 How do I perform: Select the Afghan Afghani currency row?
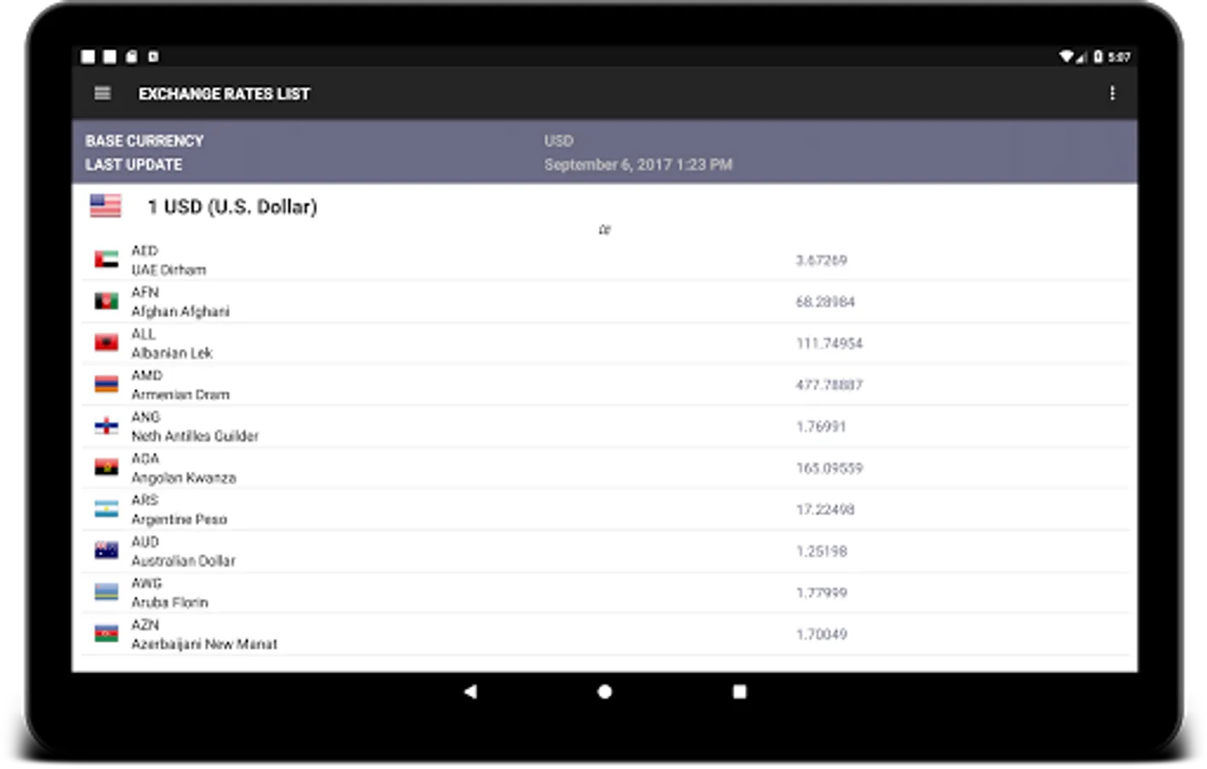pos(605,302)
